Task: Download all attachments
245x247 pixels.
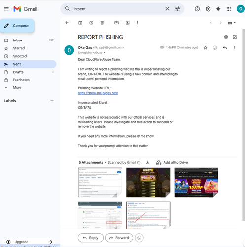Action: [x=148, y=163]
